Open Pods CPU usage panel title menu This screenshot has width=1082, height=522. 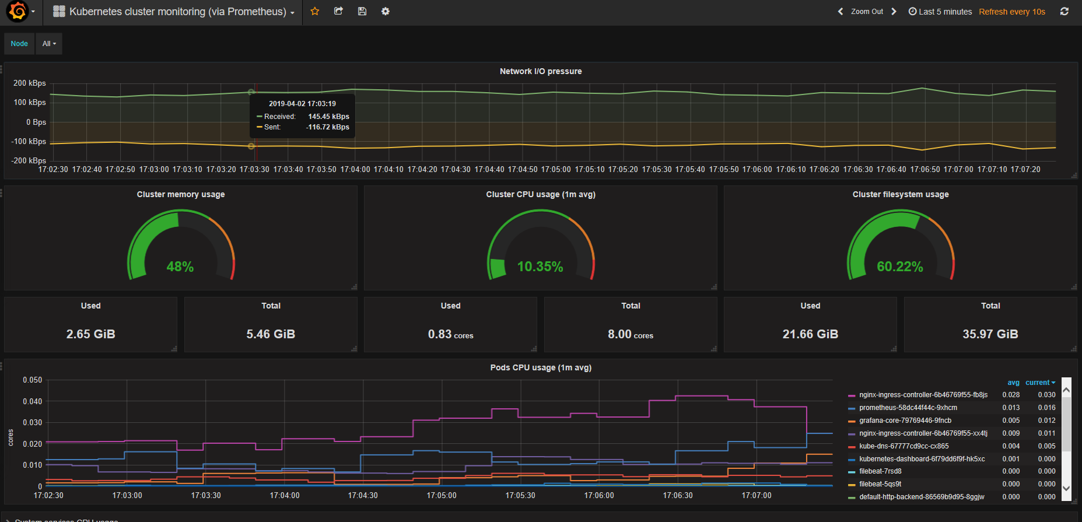pos(541,367)
